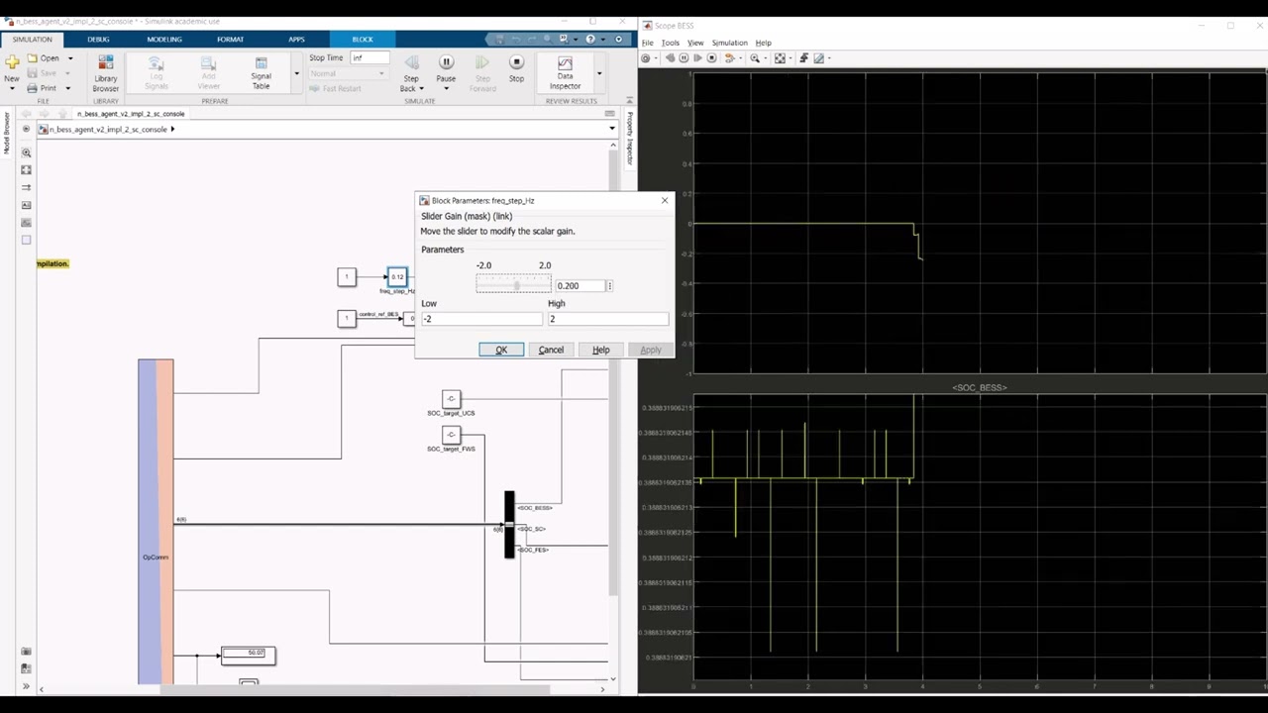The image size is (1268, 713).
Task: Click the Scope step forward button
Action: 697,58
